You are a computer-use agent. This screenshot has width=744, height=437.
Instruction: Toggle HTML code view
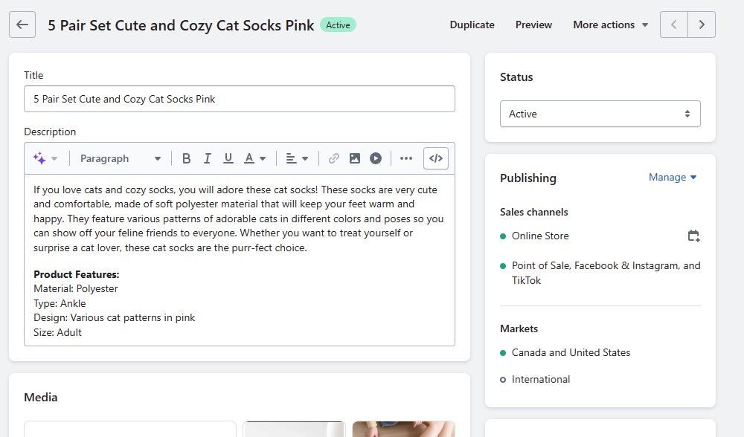(436, 158)
